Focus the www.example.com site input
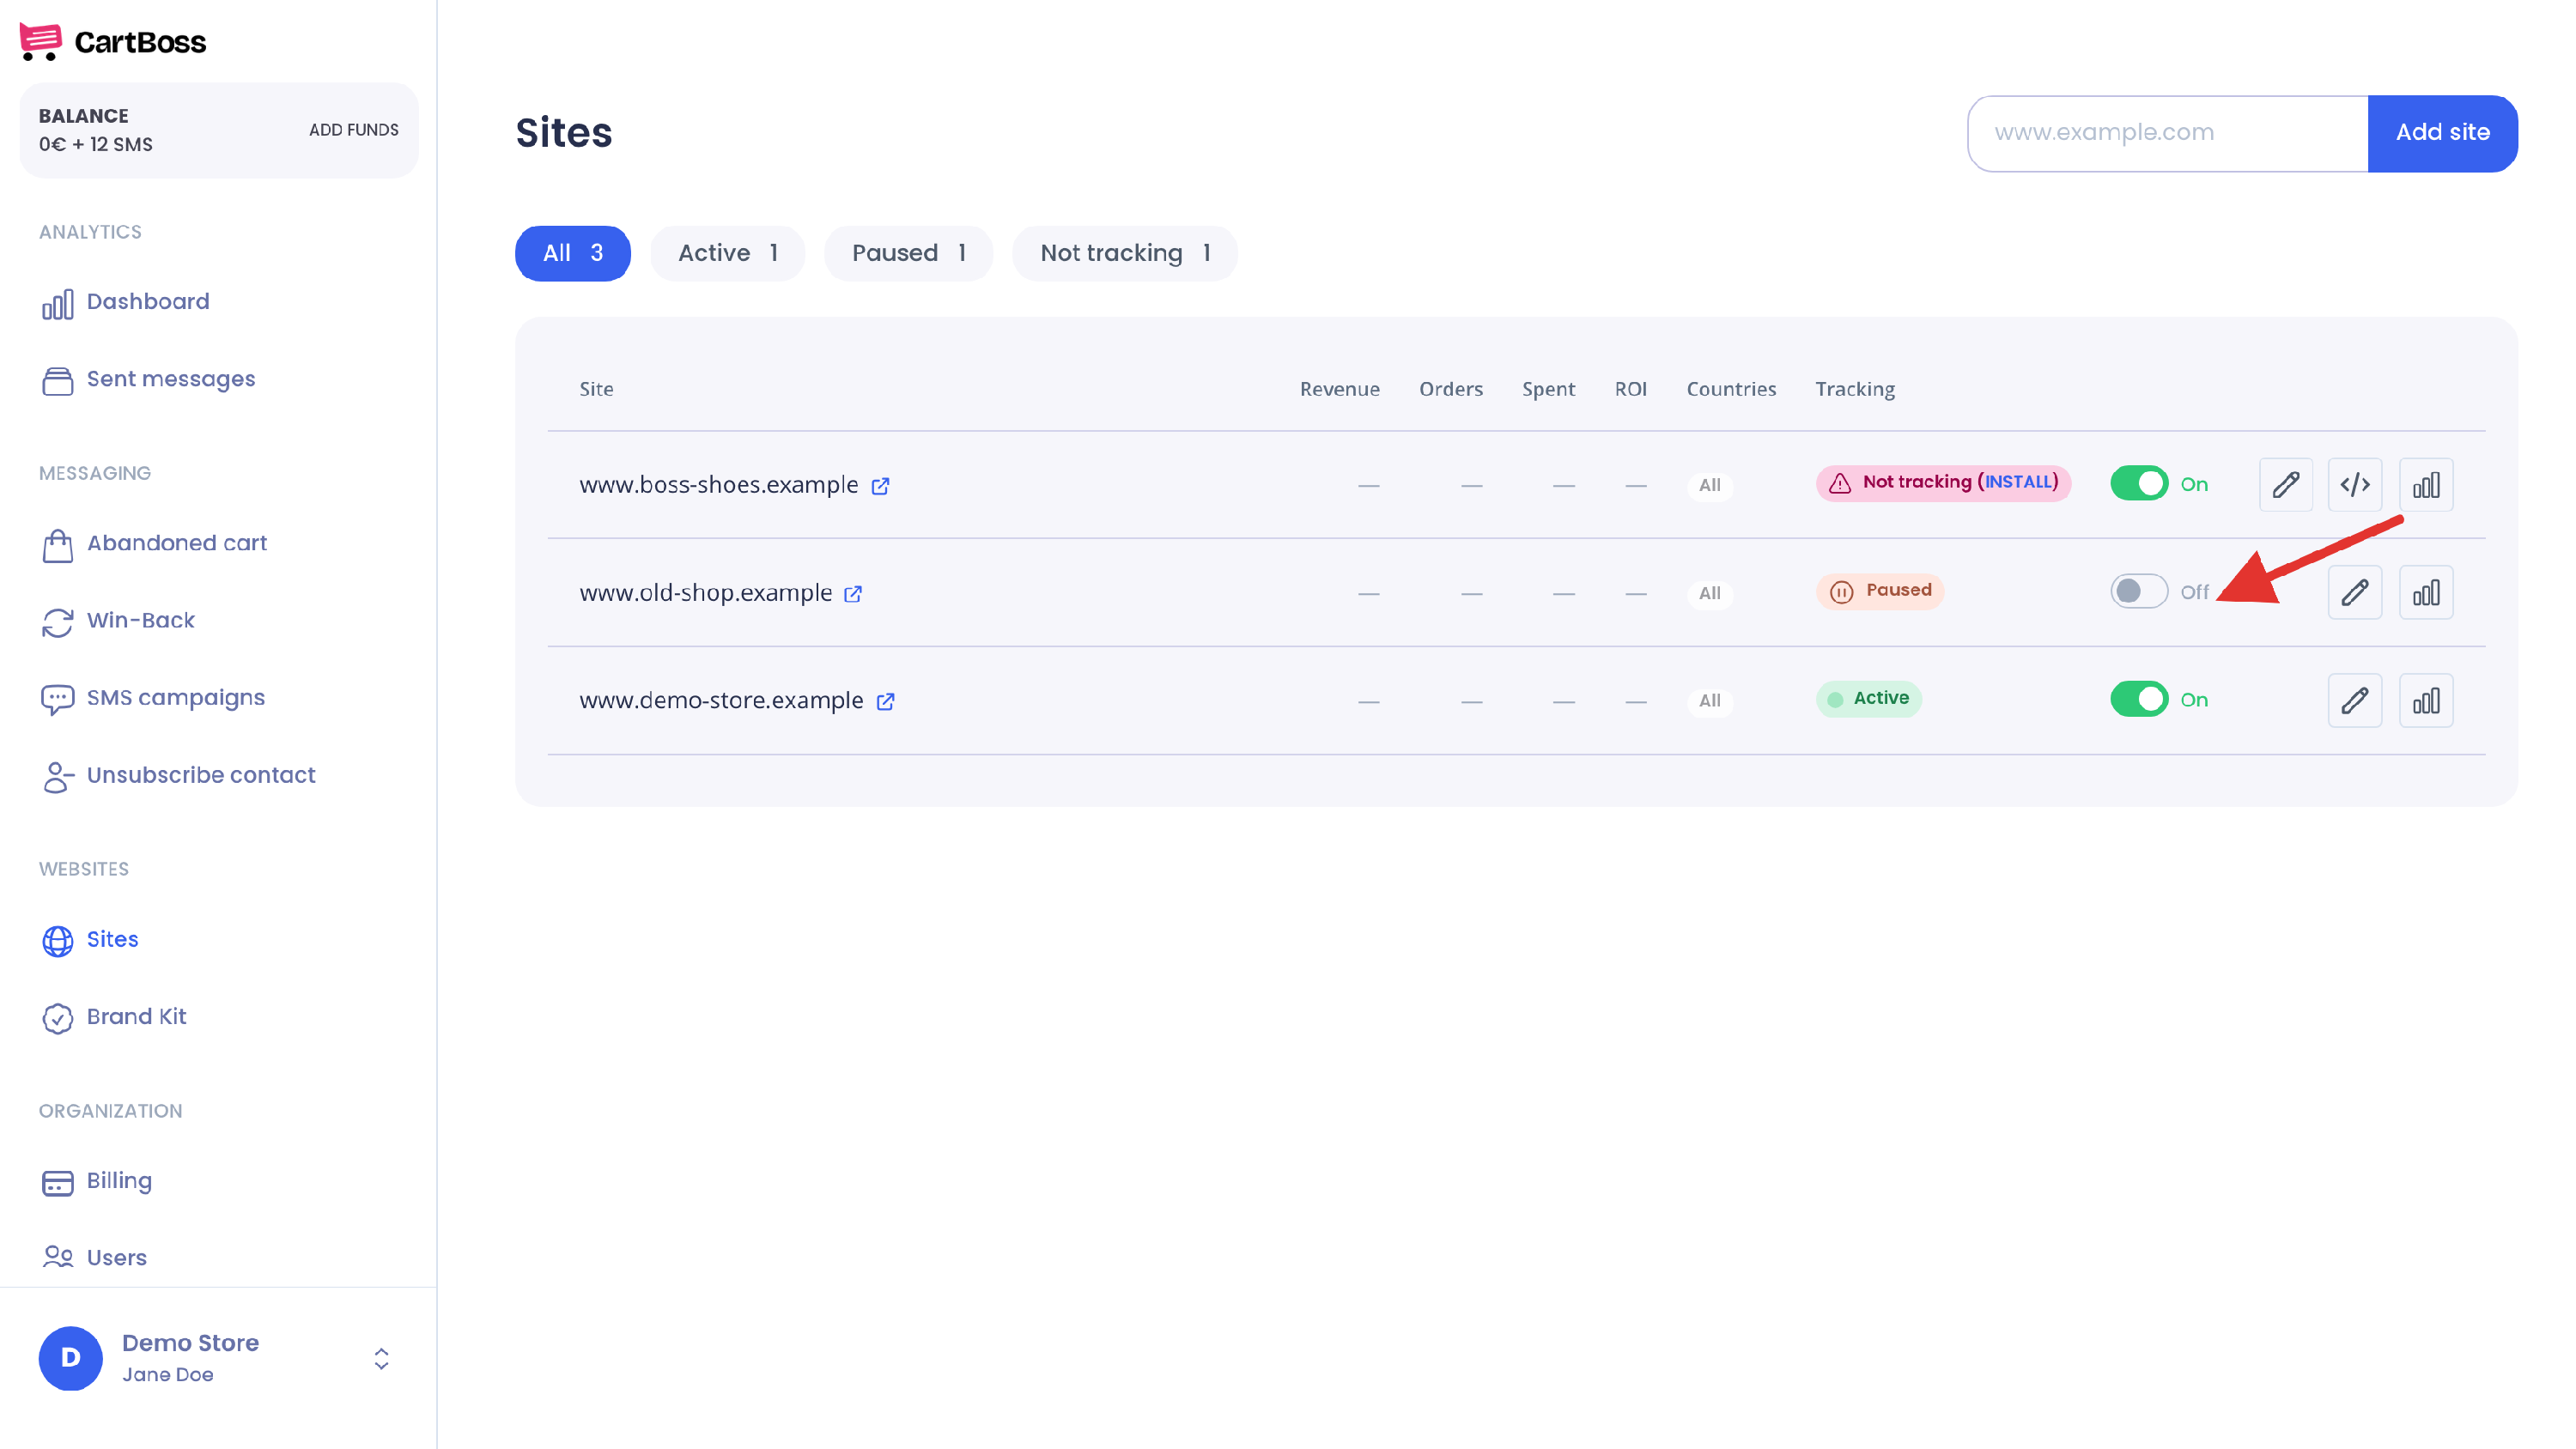Image resolution: width=2576 pixels, height=1449 pixels. (2168, 133)
